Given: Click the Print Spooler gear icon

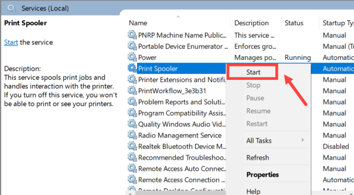Looking at the screenshot, I should point(133,69).
